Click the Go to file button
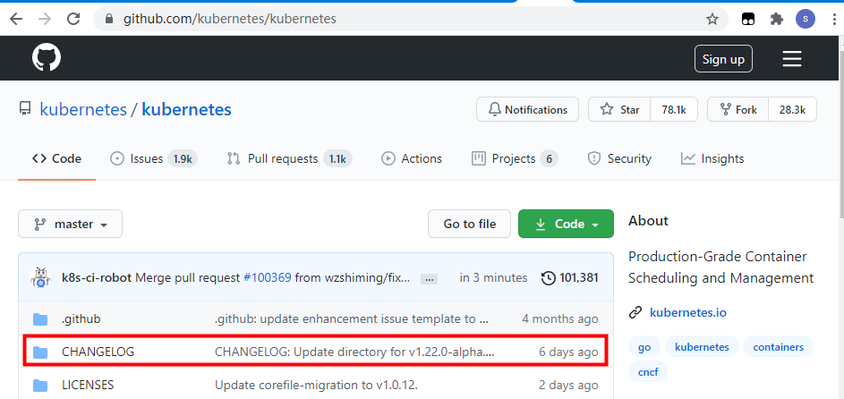 pos(469,224)
